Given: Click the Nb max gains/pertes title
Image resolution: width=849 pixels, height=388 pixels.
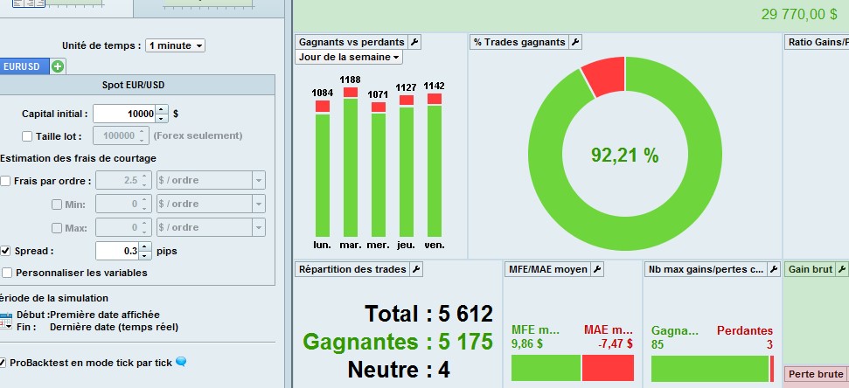Looking at the screenshot, I should click(x=706, y=269).
